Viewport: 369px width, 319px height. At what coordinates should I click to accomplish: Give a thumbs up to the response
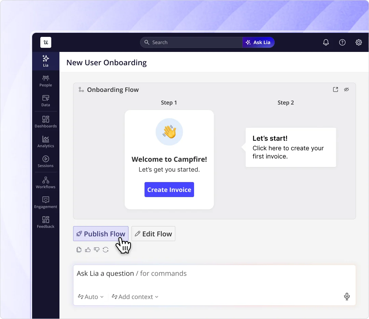(88, 250)
